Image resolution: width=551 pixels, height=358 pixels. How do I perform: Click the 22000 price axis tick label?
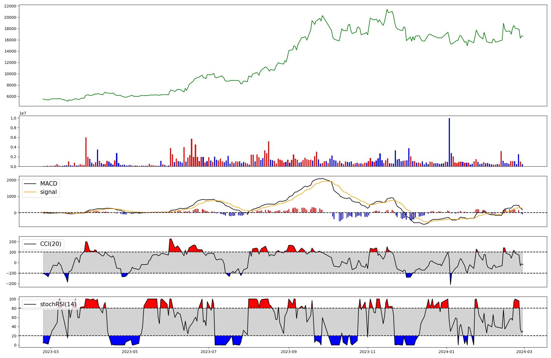pos(10,6)
